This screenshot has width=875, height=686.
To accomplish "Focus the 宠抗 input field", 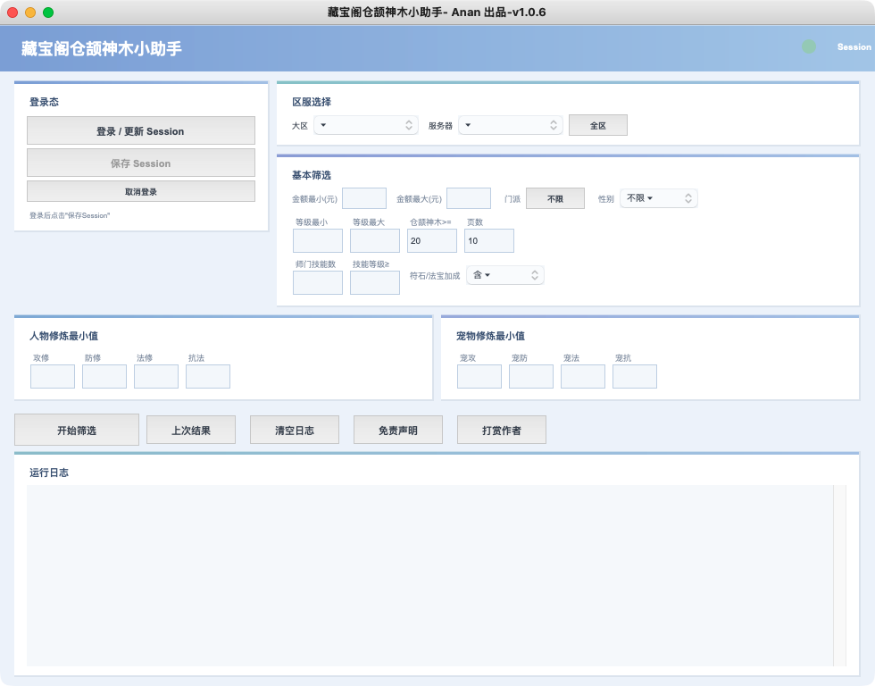I will pyautogui.click(x=635, y=376).
